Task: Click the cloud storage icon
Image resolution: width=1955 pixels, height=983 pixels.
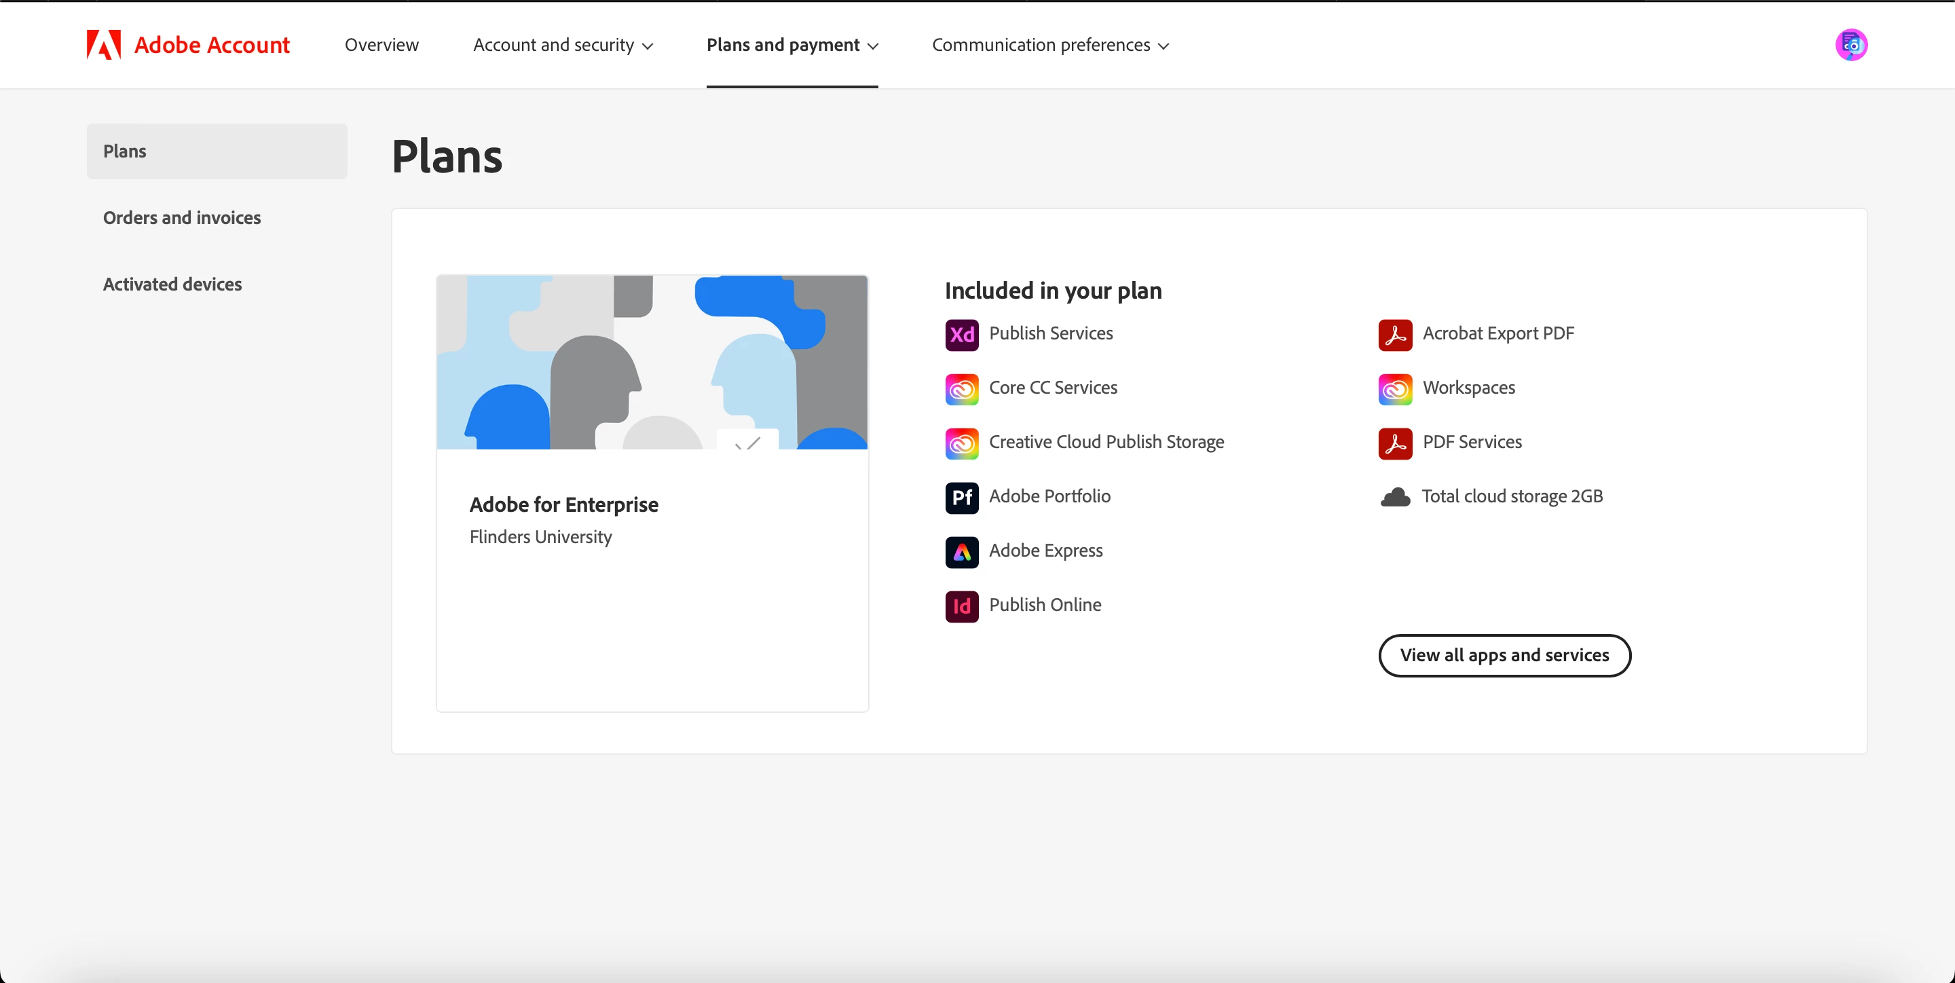Action: click(x=1395, y=497)
